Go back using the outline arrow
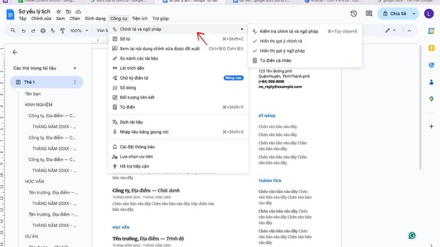The width and height of the screenshot is (440, 247). pyautogui.click(x=15, y=52)
